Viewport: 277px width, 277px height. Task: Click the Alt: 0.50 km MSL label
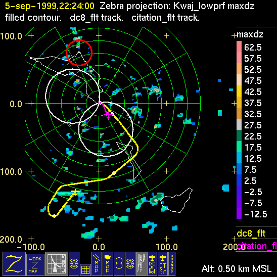[237, 269]
